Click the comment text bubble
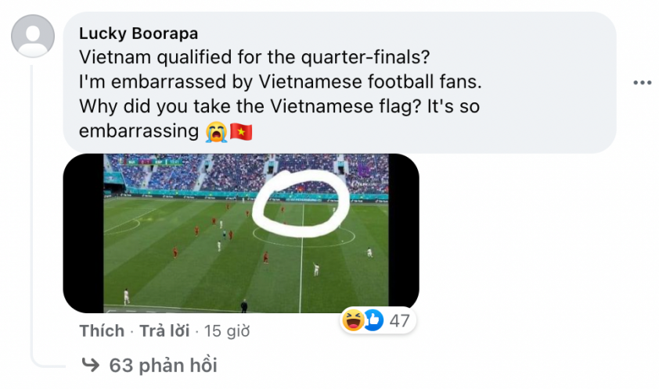 tap(340, 83)
